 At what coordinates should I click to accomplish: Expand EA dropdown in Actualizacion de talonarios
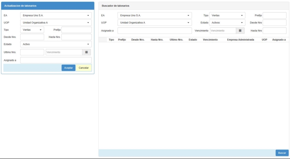point(56,15)
